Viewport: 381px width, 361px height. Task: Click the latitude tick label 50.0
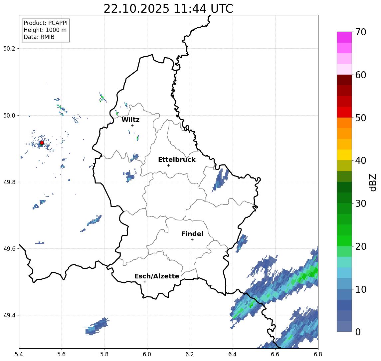[9, 115]
